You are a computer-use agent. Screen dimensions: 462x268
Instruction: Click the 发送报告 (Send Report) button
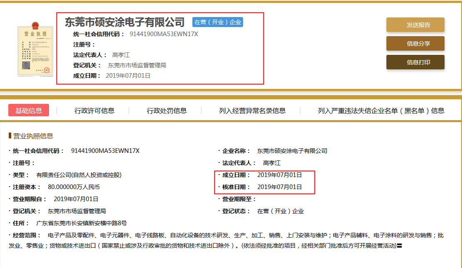pos(415,25)
